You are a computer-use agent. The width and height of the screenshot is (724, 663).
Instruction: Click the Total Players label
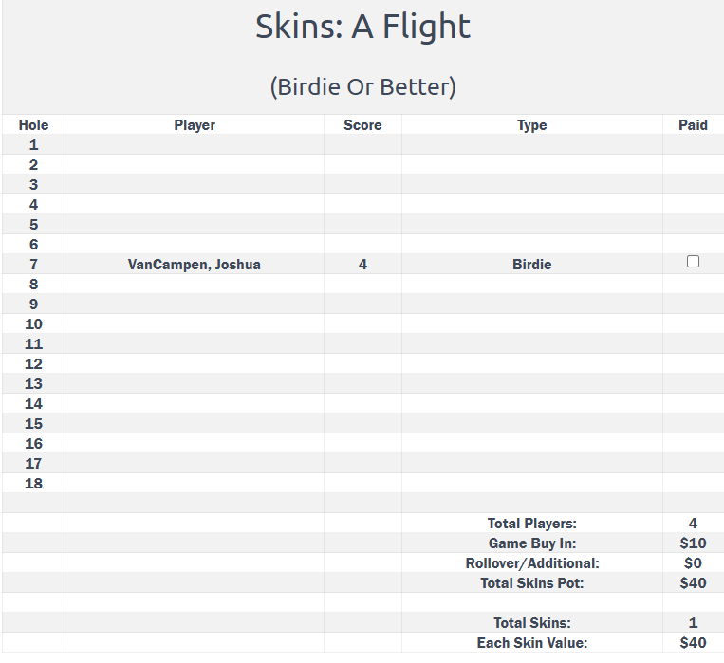coord(531,524)
